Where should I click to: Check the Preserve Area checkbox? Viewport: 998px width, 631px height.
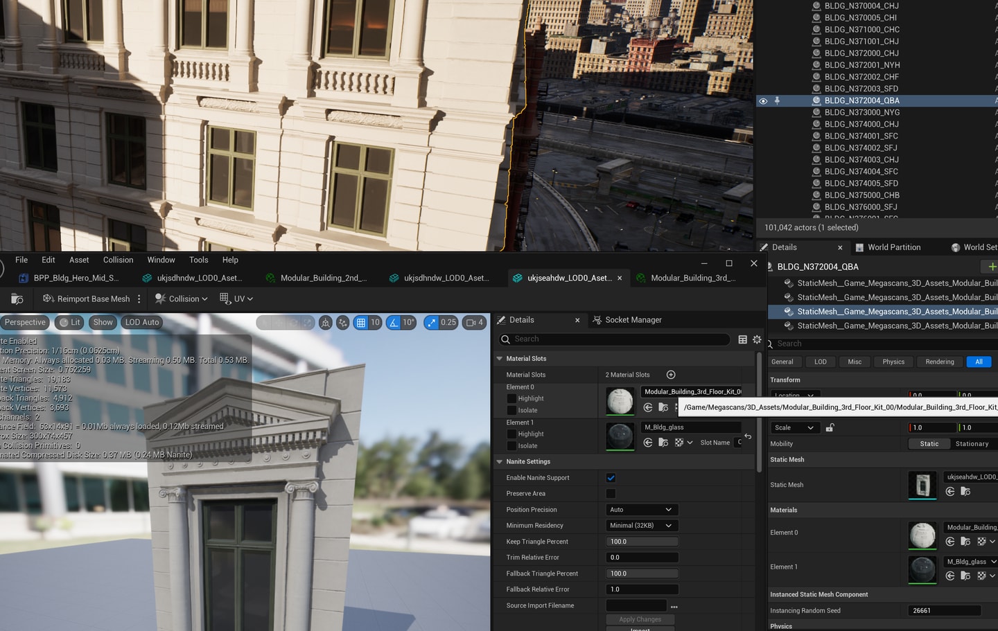click(611, 494)
